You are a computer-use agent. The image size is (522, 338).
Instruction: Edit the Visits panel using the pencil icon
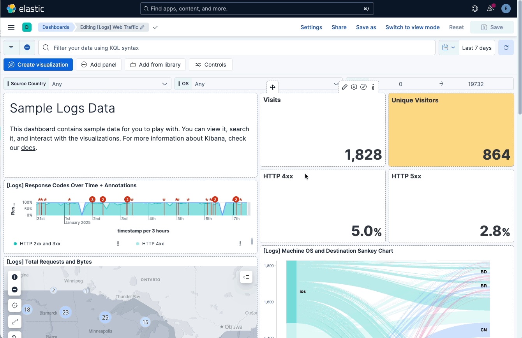[x=344, y=86]
